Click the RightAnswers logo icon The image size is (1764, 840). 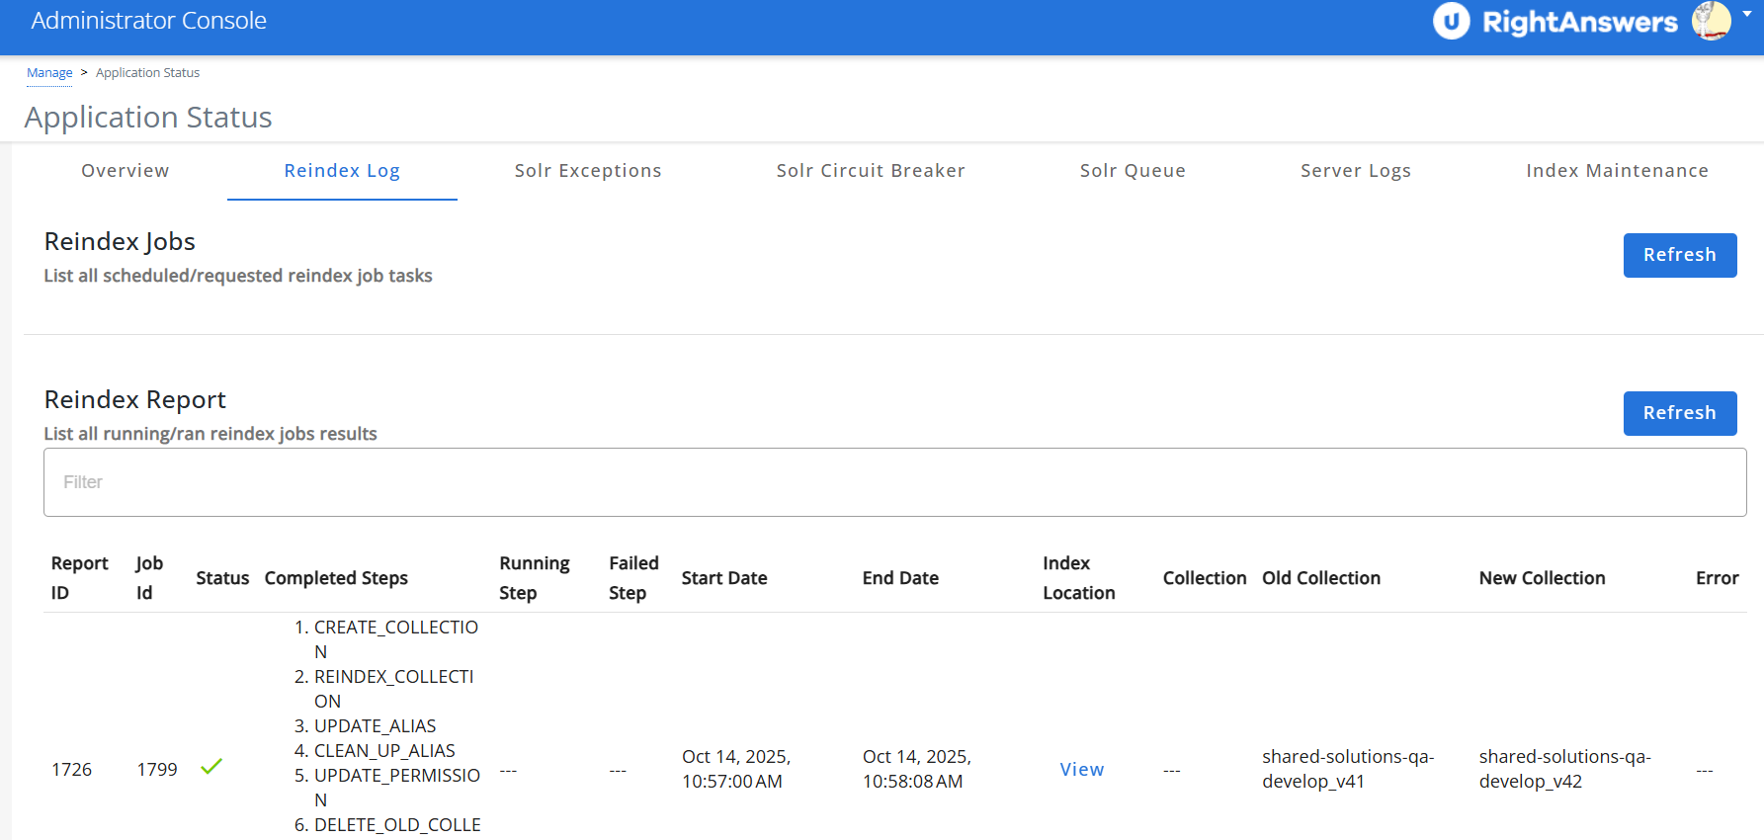pyautogui.click(x=1451, y=21)
